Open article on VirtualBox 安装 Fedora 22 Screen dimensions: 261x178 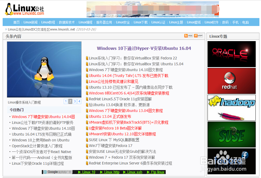(133, 58)
